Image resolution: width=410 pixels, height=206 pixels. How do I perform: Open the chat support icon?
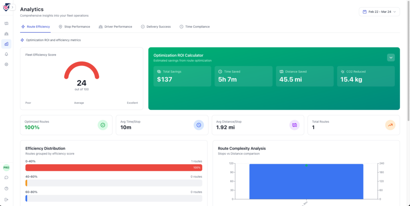(6, 178)
